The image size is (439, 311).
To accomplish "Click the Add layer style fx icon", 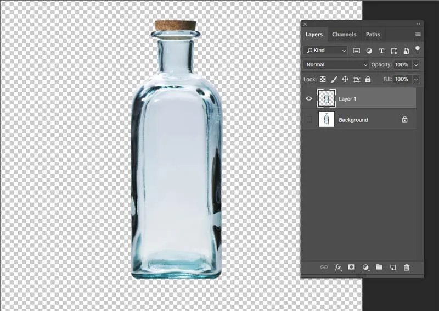I will pyautogui.click(x=338, y=268).
